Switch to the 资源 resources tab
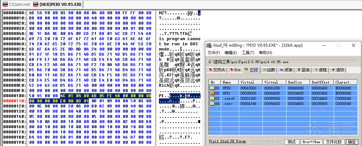The height and width of the screenshot is (146, 362). click(x=286, y=70)
